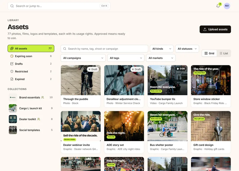Open the Store window sticker thumbnail
Viewport: 239px width, 171px height.
pos(211,80)
